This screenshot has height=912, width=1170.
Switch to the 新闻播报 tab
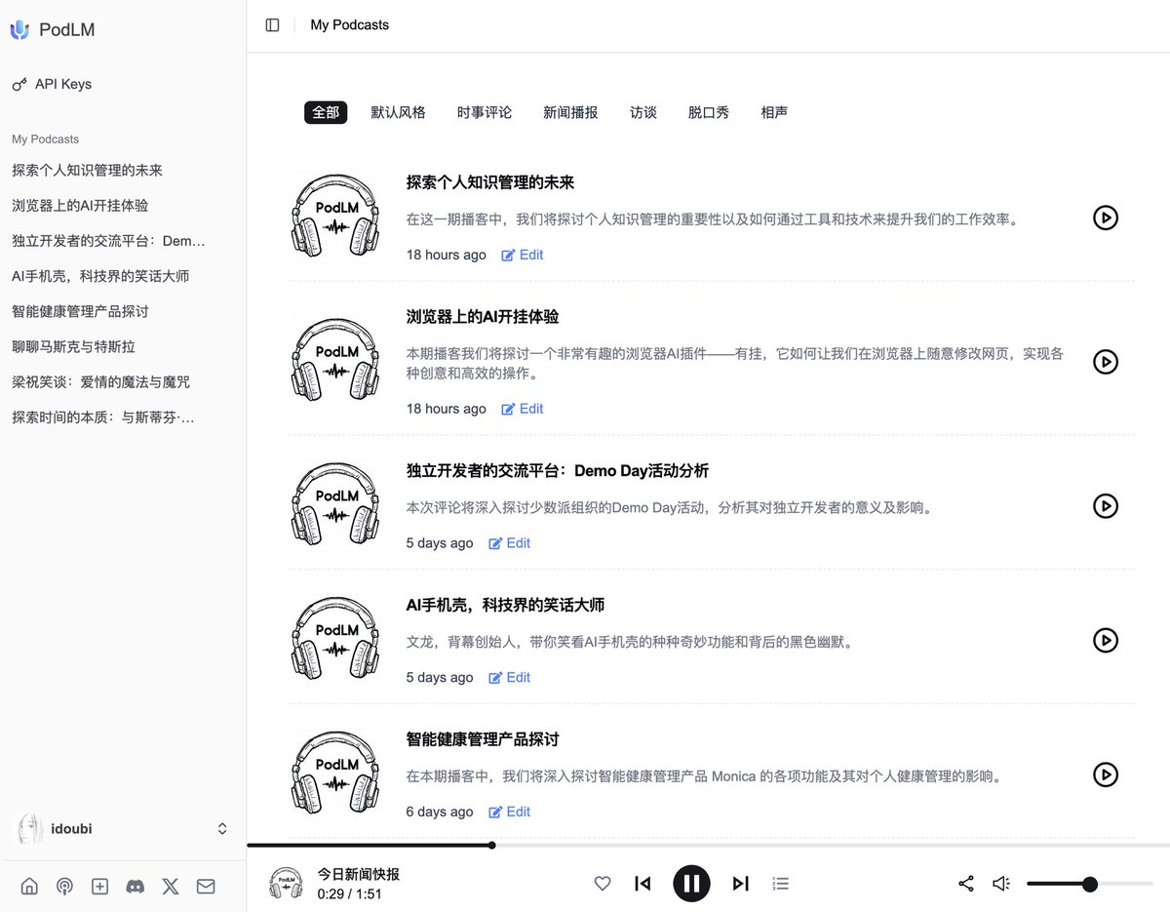[x=570, y=112]
